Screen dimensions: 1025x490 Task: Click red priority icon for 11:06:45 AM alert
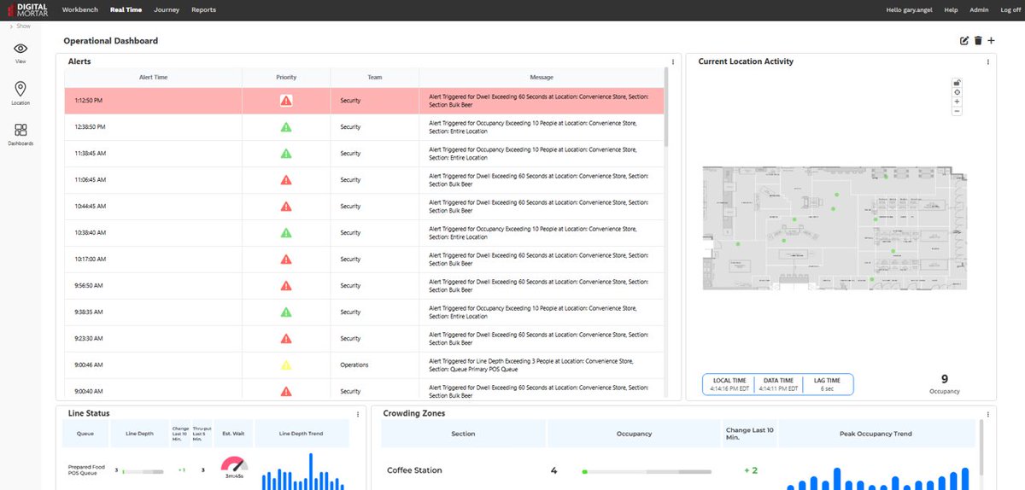[286, 180]
